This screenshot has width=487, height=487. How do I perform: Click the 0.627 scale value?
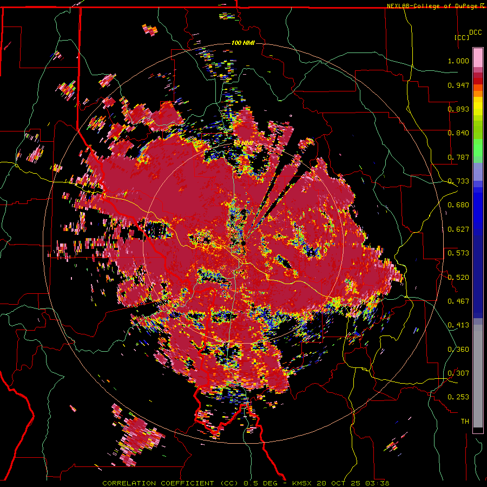click(458, 229)
